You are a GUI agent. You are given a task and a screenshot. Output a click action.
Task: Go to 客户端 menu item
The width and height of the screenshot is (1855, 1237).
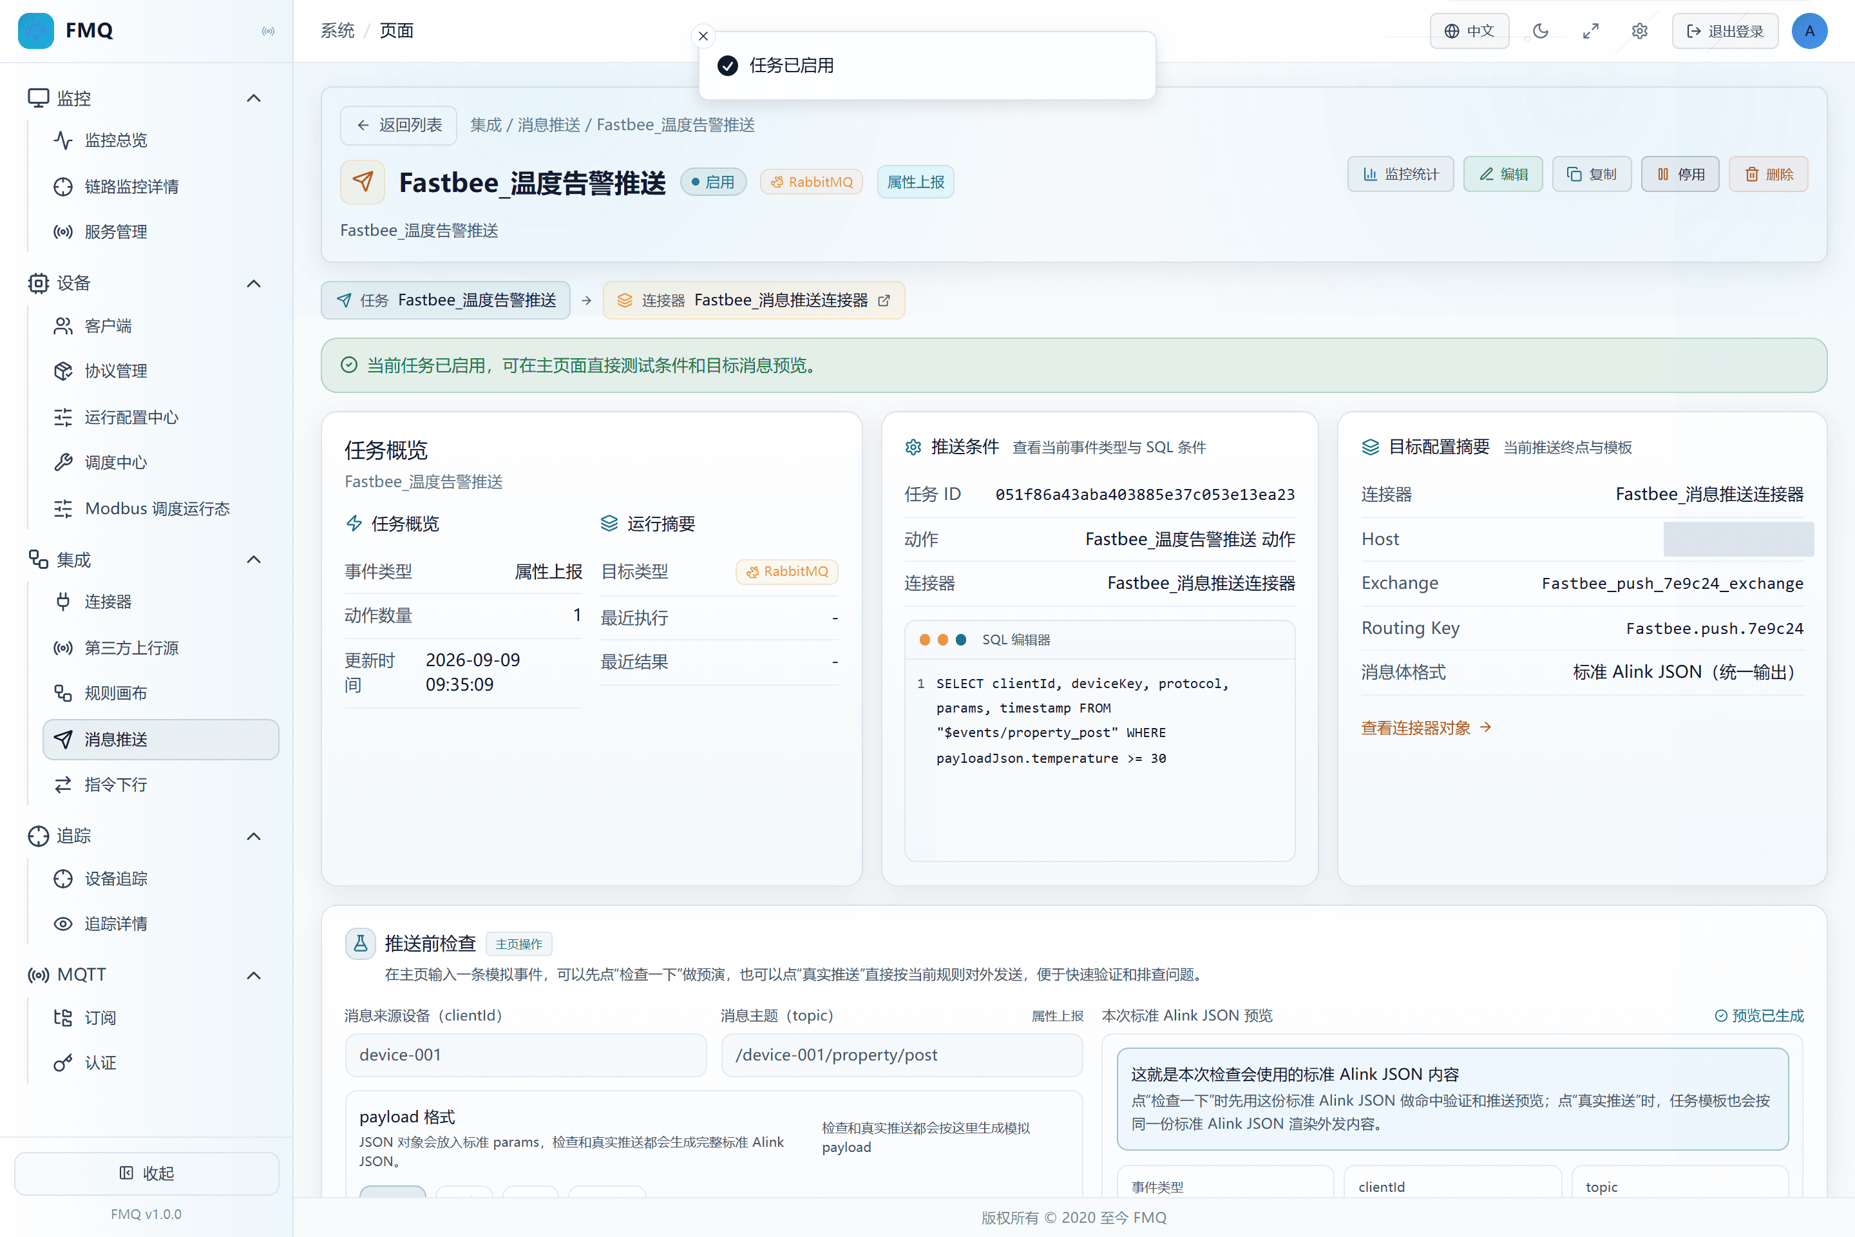click(160, 326)
